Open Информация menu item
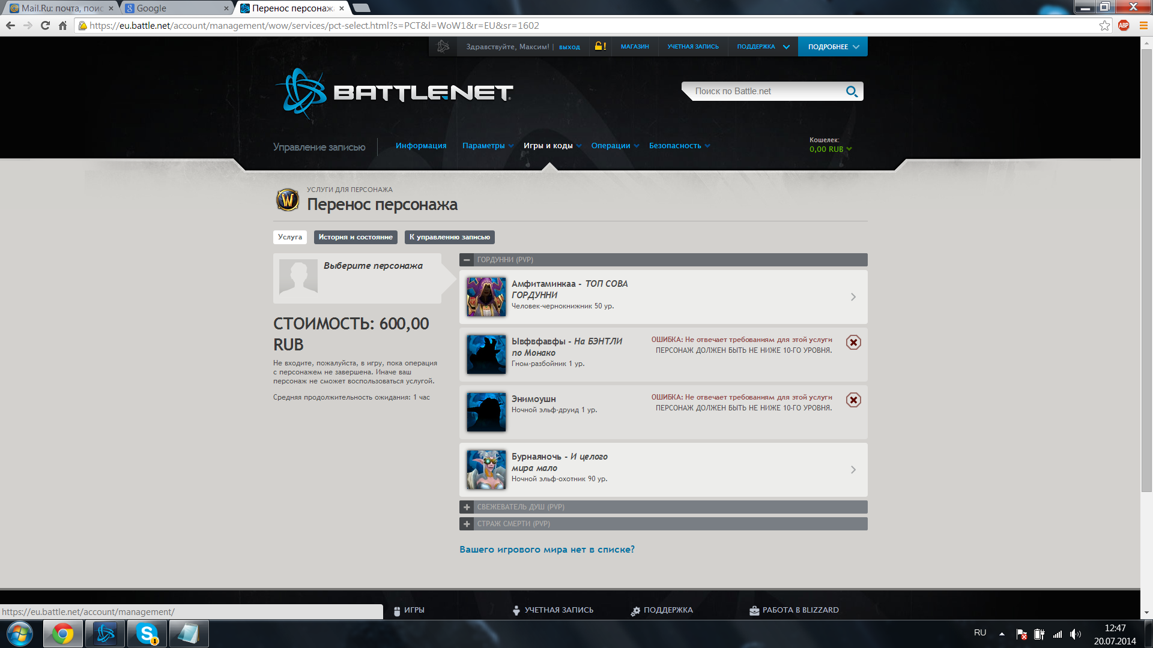Image resolution: width=1153 pixels, height=648 pixels. click(421, 146)
